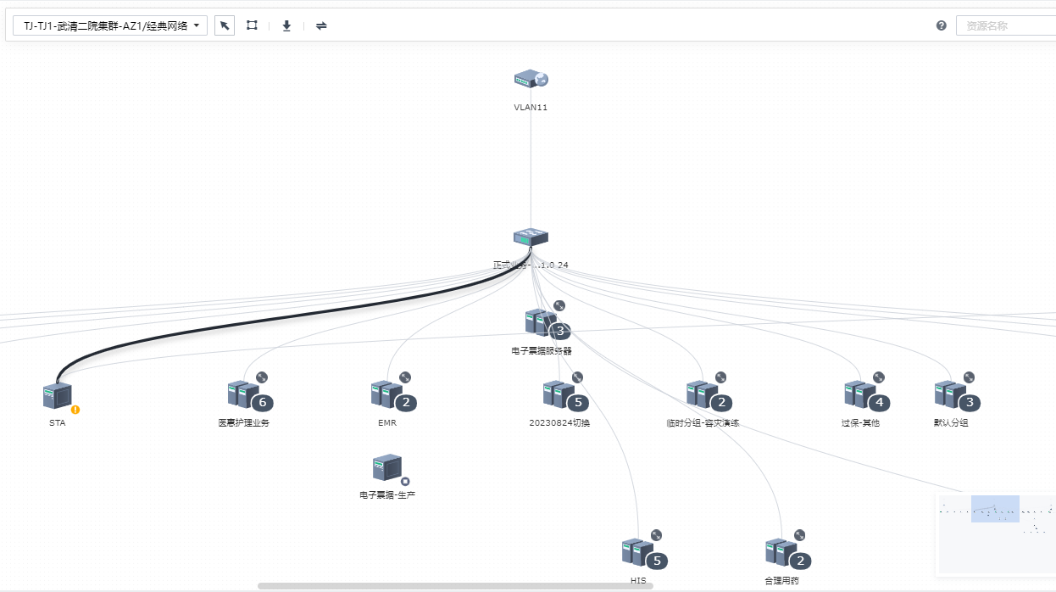
Task: Open the help question mark icon
Action: 941,25
